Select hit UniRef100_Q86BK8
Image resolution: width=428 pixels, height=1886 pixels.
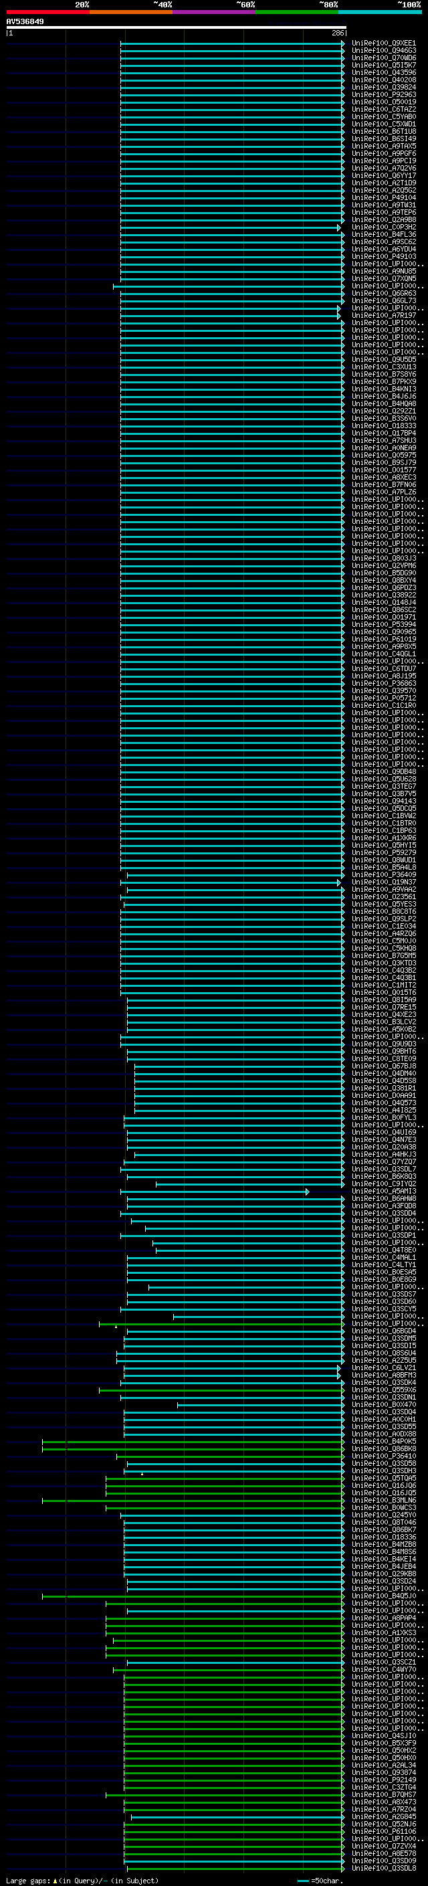pyautogui.click(x=383, y=1449)
